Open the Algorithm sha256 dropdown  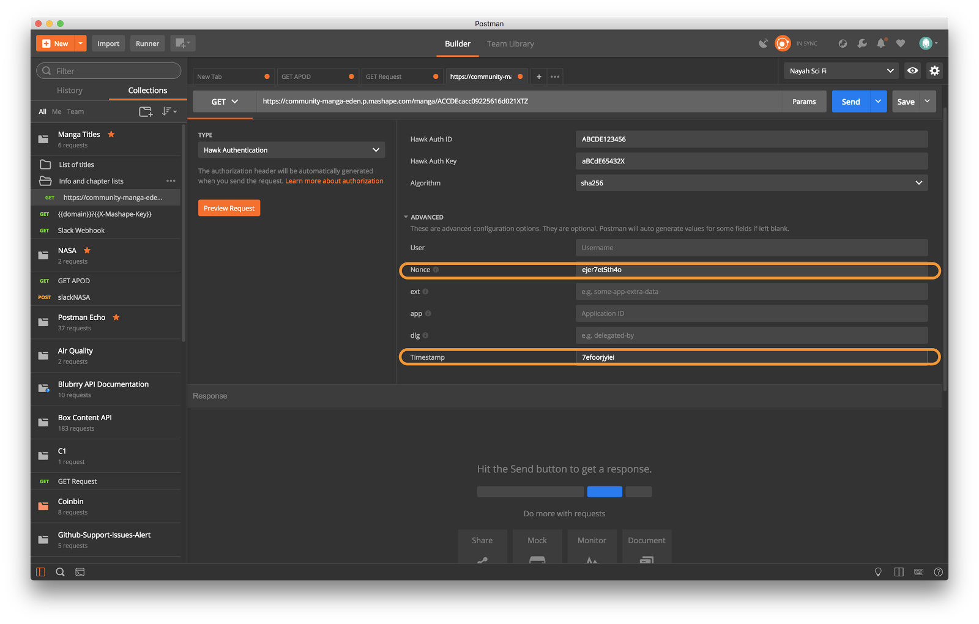[x=751, y=183]
